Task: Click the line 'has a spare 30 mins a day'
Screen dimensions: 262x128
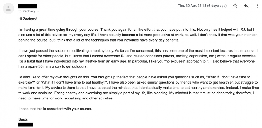Action: [x=53, y=66]
